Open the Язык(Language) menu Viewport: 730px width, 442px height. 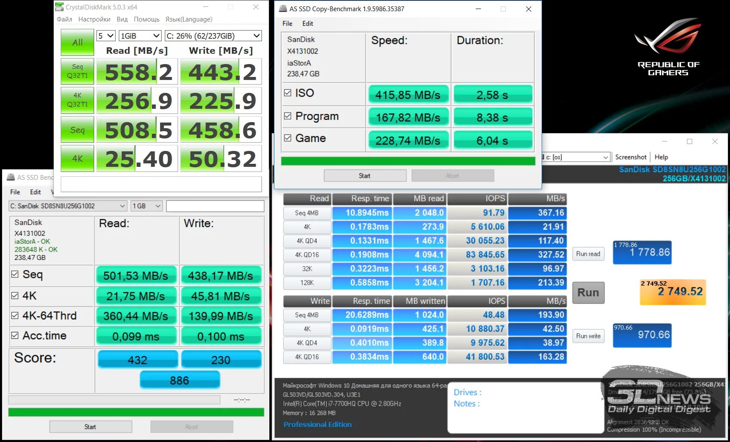(x=189, y=19)
